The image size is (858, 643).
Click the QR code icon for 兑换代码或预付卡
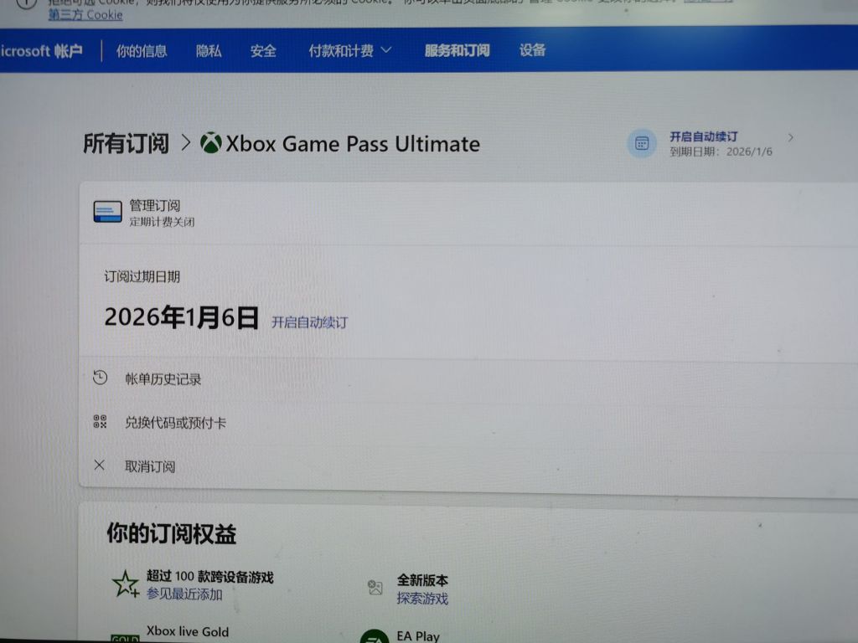[101, 422]
